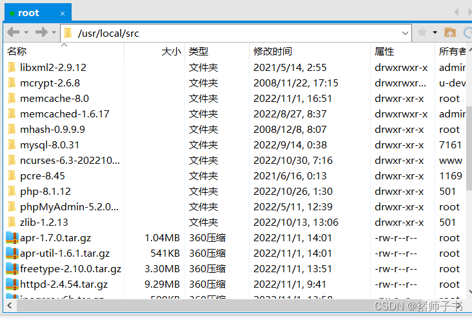Click the memcached-1.6.17 folder icon
Screen dimensions: 472x318
point(12,114)
